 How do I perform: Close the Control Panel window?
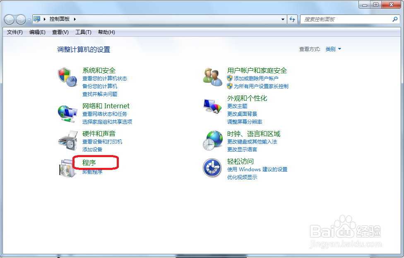391,5
